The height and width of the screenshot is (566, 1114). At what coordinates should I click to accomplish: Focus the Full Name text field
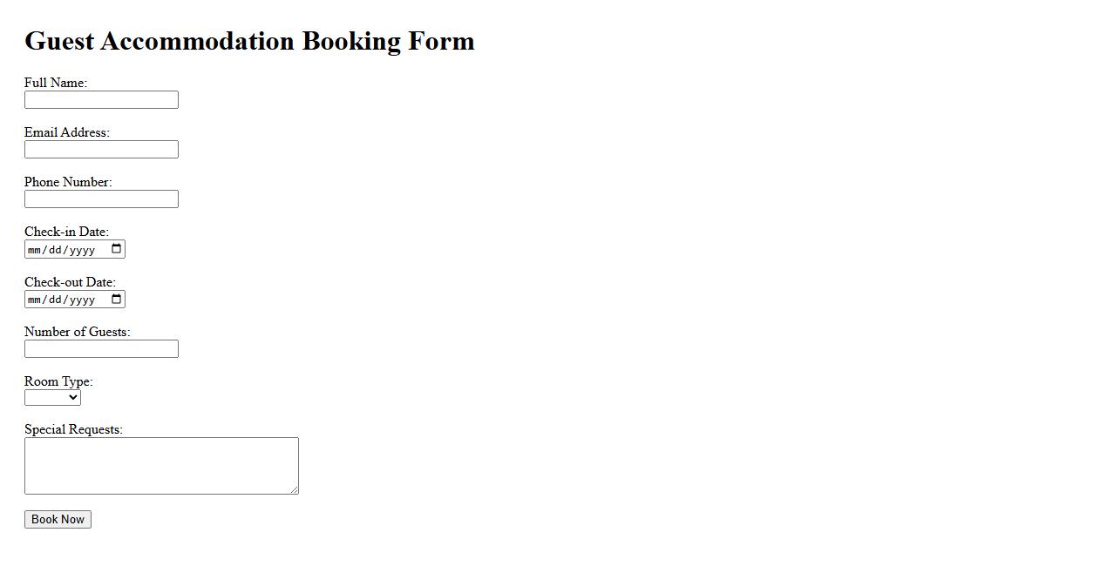tap(101, 100)
